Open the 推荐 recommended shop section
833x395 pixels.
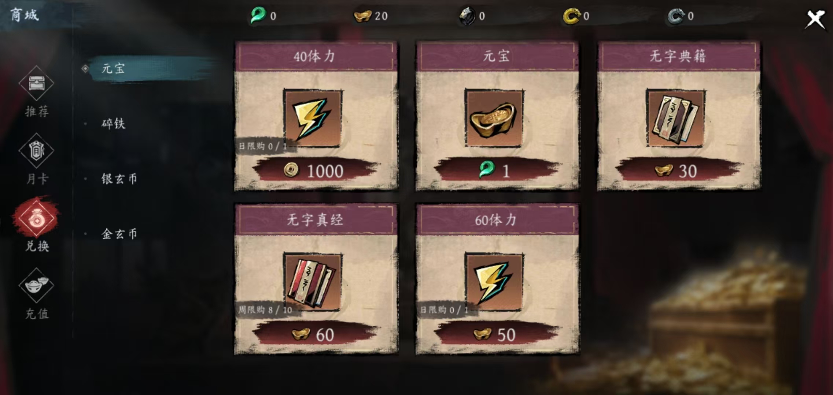pyautogui.click(x=36, y=91)
